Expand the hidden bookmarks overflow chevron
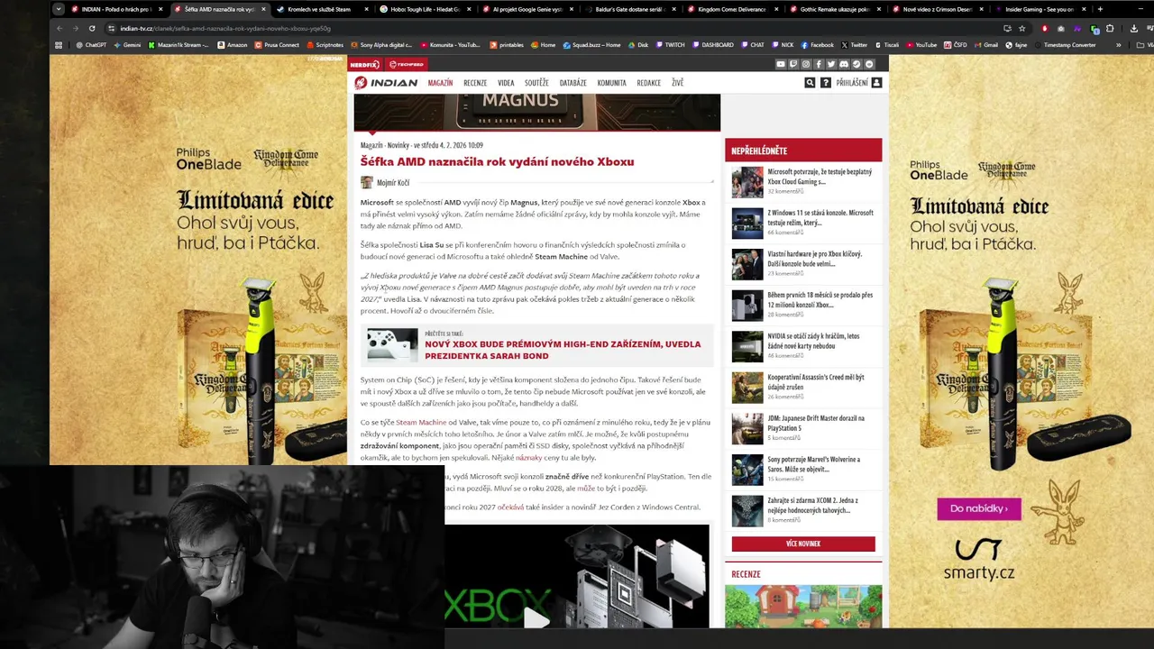The height and width of the screenshot is (649, 1154). click(1119, 45)
